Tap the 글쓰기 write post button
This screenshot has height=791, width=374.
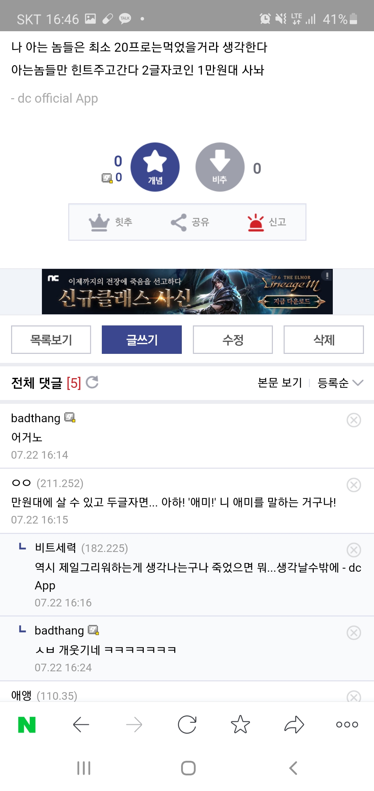click(142, 340)
